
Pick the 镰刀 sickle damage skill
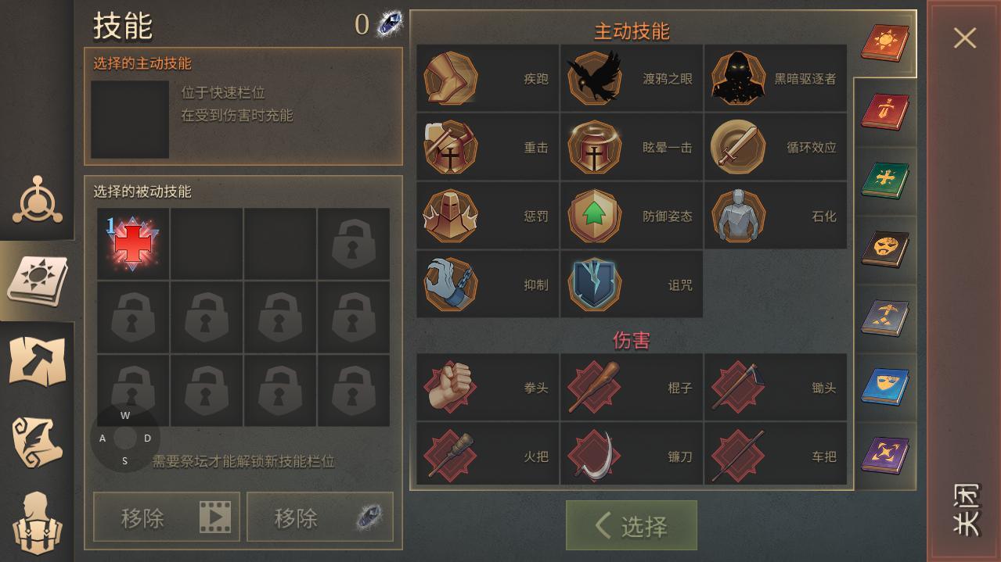[632, 456]
